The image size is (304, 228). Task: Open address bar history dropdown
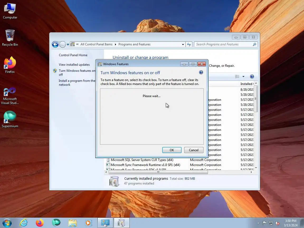point(183,44)
